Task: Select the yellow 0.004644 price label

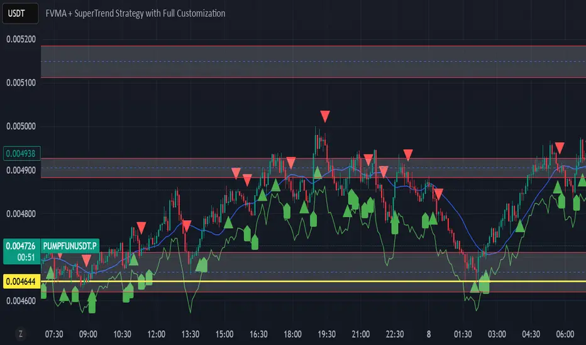Action: pyautogui.click(x=21, y=281)
